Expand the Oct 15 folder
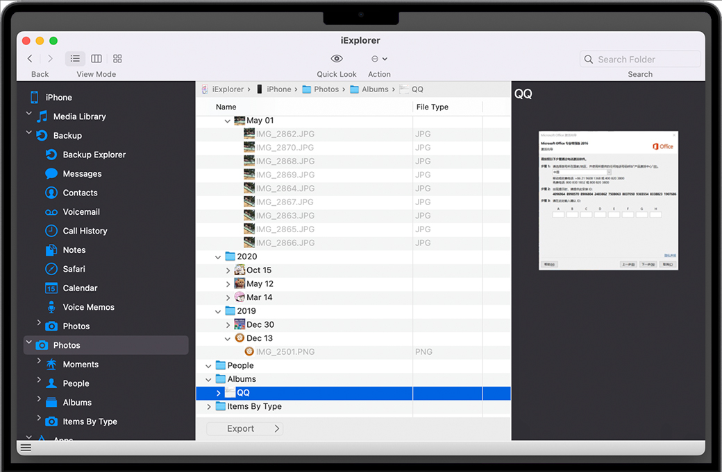The width and height of the screenshot is (722, 472). (228, 270)
